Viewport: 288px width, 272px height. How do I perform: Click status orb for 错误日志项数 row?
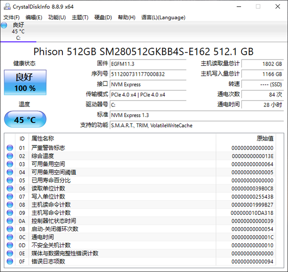[9, 261]
